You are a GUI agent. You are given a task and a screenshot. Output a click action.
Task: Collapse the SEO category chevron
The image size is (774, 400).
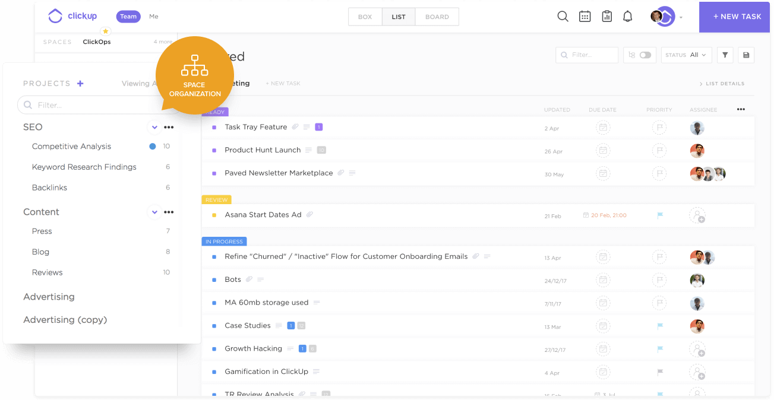coord(154,127)
